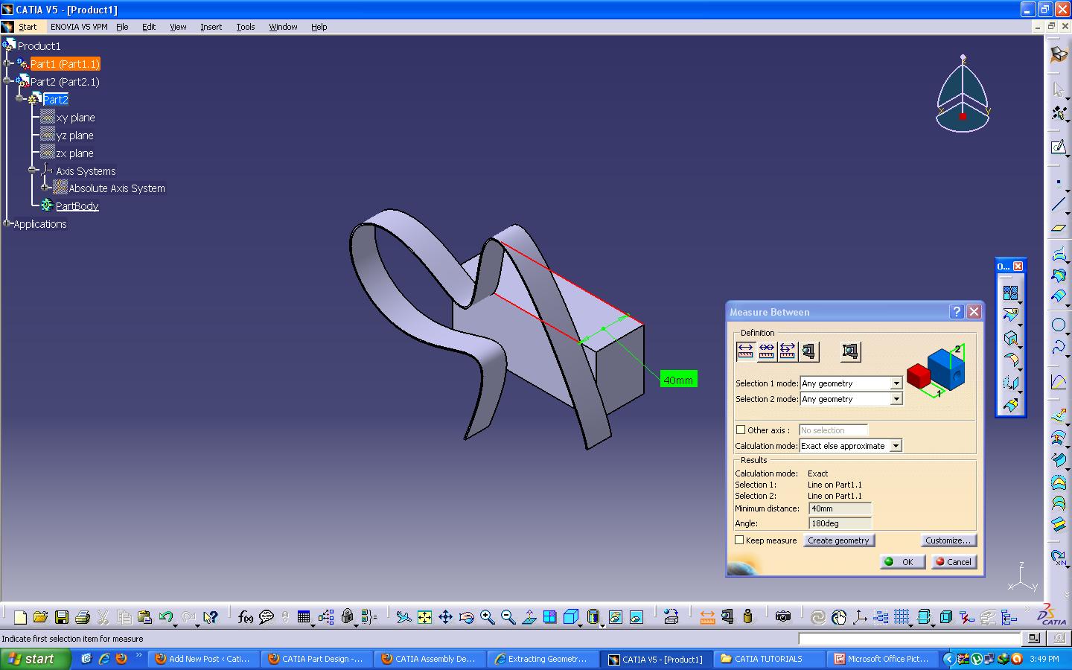Click the Create geometry button
Viewport: 1072px width, 670px height.
tap(839, 540)
